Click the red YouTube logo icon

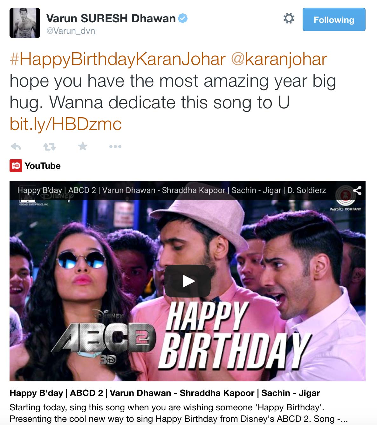coord(16,166)
